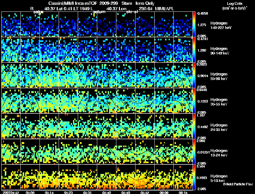Select the Hydrogen 55-90 keV row label
The width and height of the screenshot is (255, 194).
(x=219, y=76)
